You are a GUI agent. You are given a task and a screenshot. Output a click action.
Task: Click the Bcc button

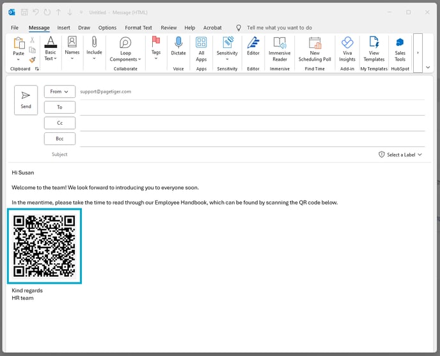click(59, 139)
